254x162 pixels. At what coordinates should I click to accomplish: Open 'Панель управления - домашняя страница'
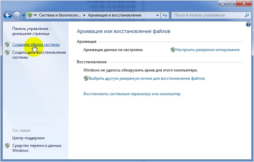coord(31,31)
